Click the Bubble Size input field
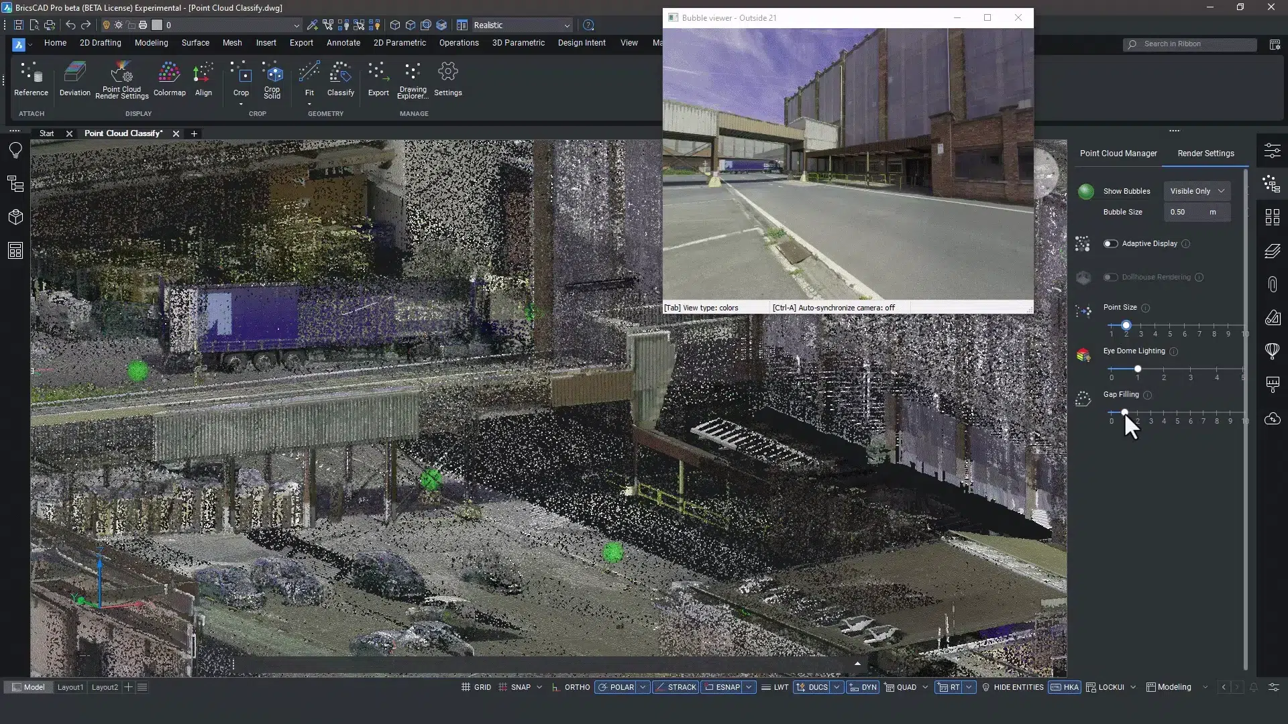The width and height of the screenshot is (1288, 724). 1186,212
